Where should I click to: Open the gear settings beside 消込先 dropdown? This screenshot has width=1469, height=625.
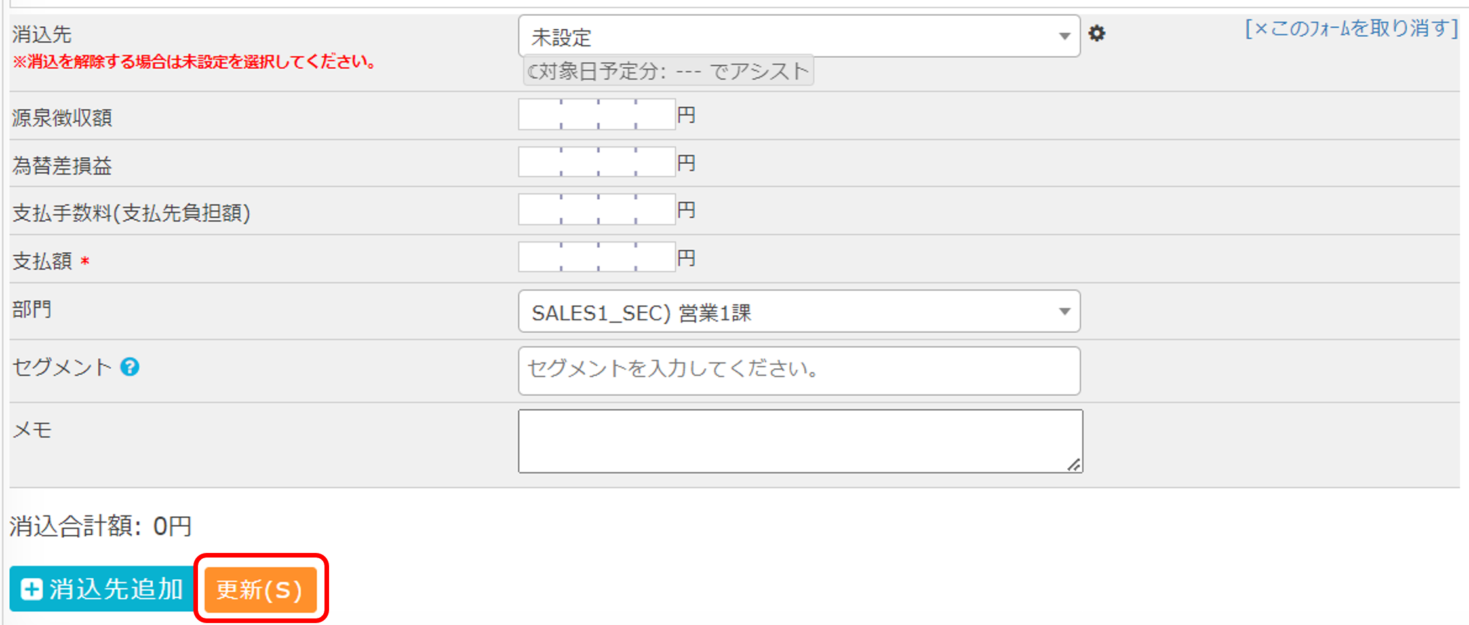[x=1097, y=33]
